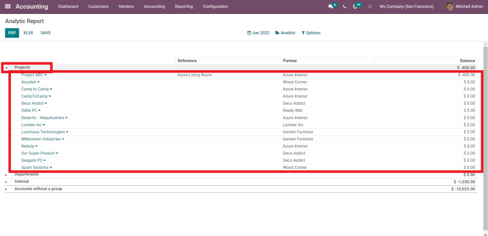Click the debug tools X icon

click(370, 7)
